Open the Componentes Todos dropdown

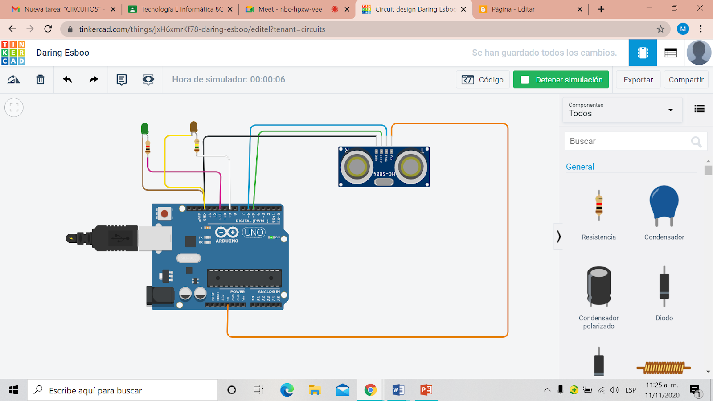tap(622, 110)
